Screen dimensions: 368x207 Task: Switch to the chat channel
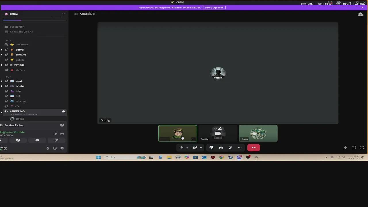tap(19, 81)
